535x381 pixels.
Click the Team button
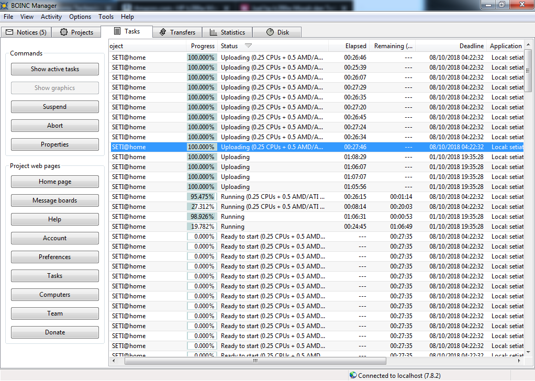tap(54, 313)
